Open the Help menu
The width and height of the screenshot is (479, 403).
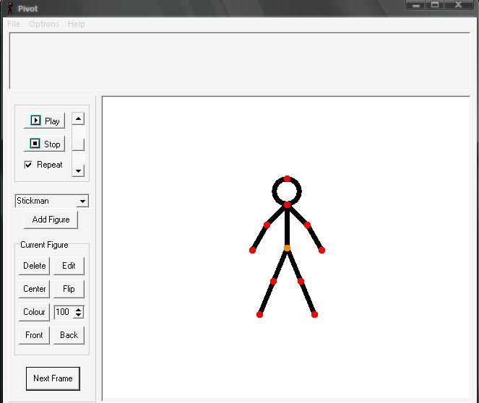coord(77,24)
